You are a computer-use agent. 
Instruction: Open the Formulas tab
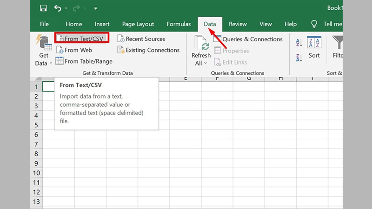[179, 24]
